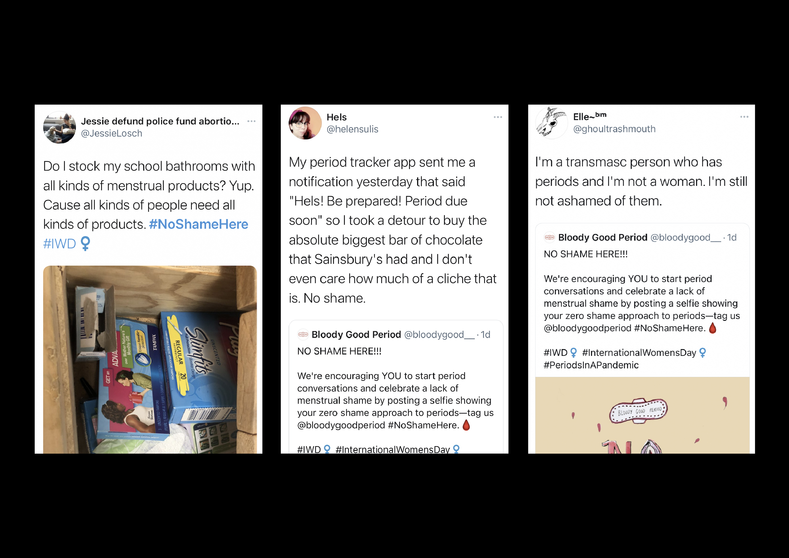This screenshot has height=558, width=789.
Task: Open the @helensulis handle
Action: pos(353,129)
